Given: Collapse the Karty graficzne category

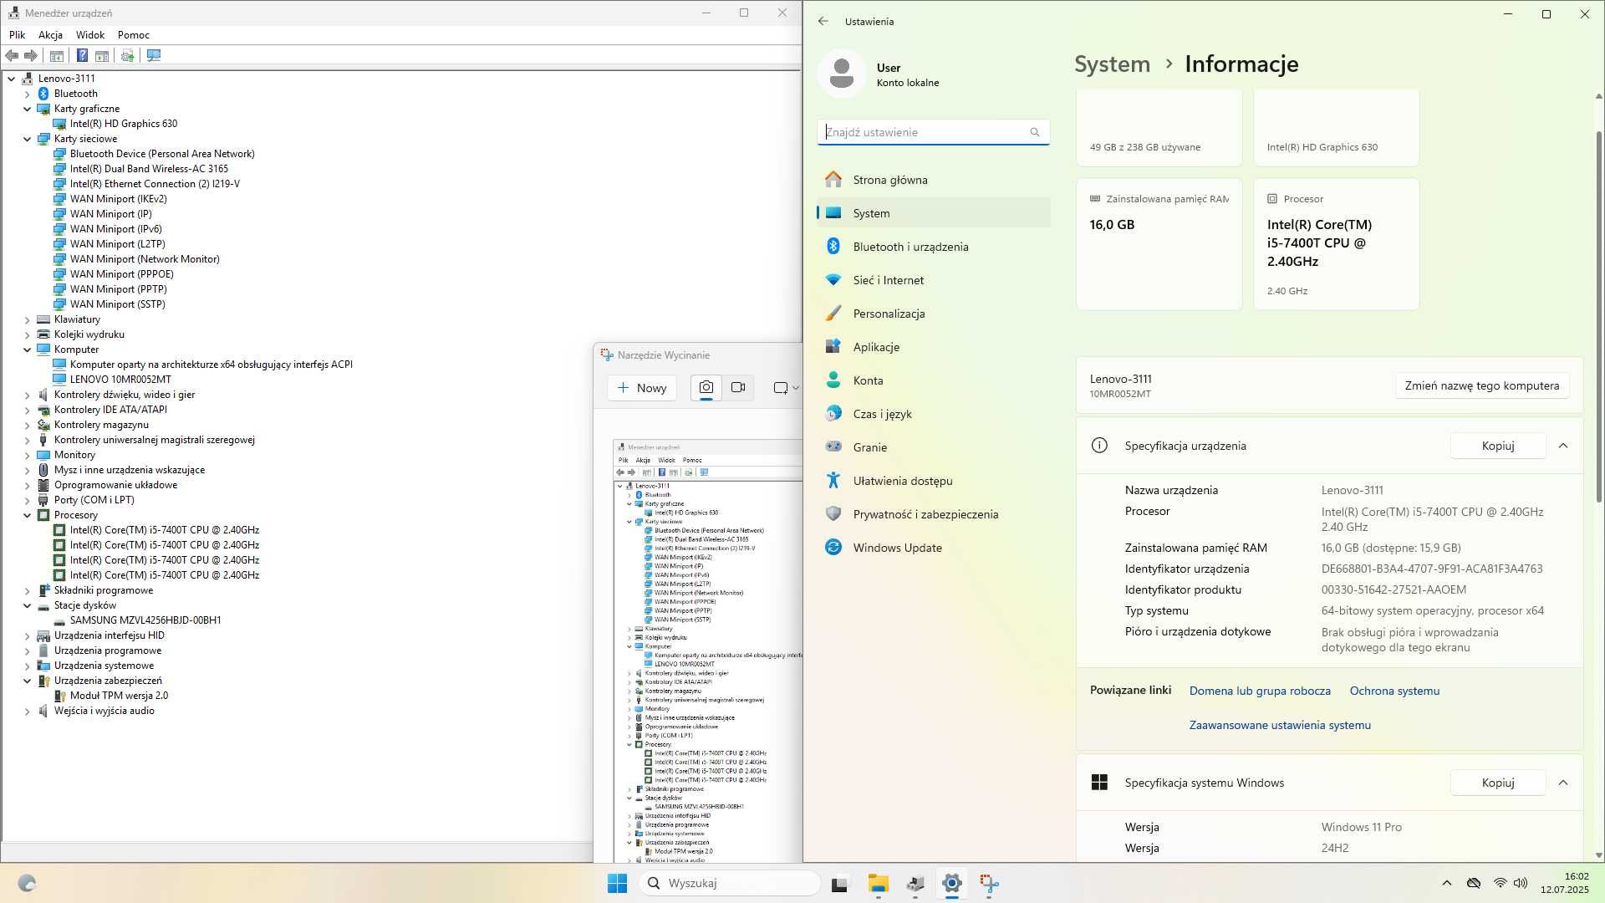Looking at the screenshot, I should [27, 109].
